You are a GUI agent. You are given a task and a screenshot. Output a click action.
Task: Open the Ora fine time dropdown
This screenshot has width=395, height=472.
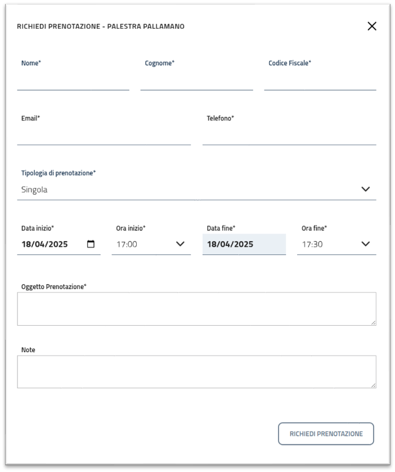click(x=365, y=244)
